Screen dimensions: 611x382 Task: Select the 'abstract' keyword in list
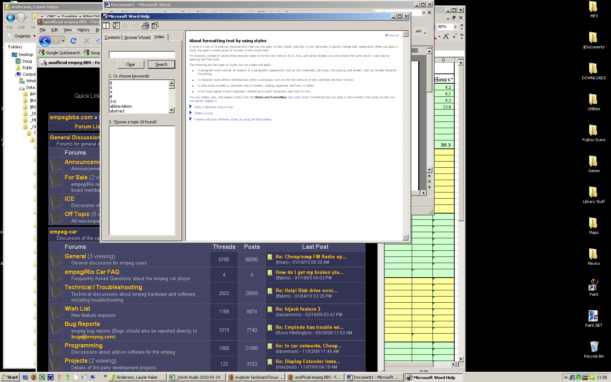tap(117, 111)
